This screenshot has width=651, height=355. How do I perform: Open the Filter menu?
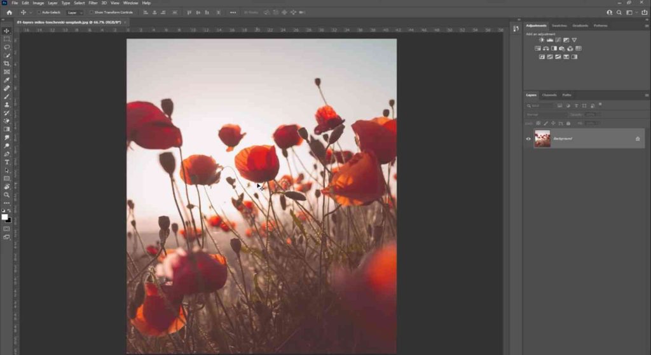point(93,3)
